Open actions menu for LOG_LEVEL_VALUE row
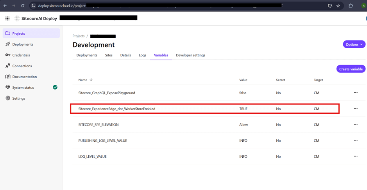Viewport: 367px width, 190px height. point(355,156)
